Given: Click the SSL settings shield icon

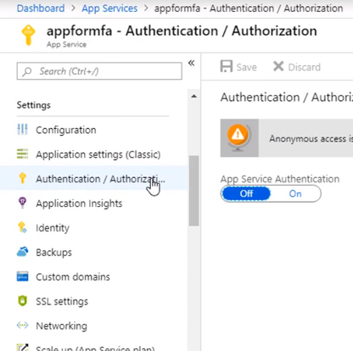Looking at the screenshot, I should tap(22, 301).
